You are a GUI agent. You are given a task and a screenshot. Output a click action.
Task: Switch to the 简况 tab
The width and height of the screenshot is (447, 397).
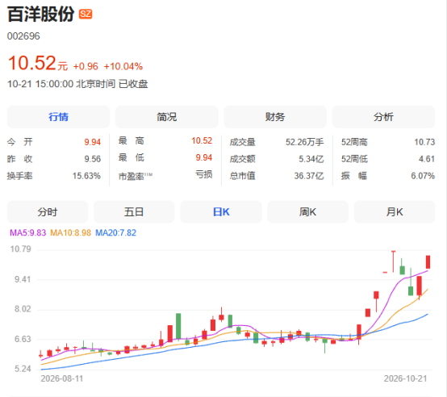(x=166, y=117)
